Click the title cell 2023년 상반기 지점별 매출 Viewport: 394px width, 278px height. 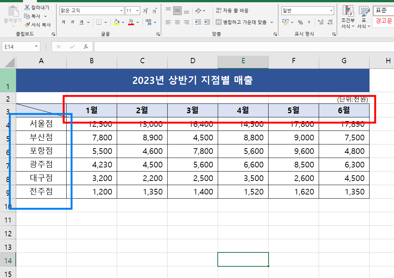193,80
